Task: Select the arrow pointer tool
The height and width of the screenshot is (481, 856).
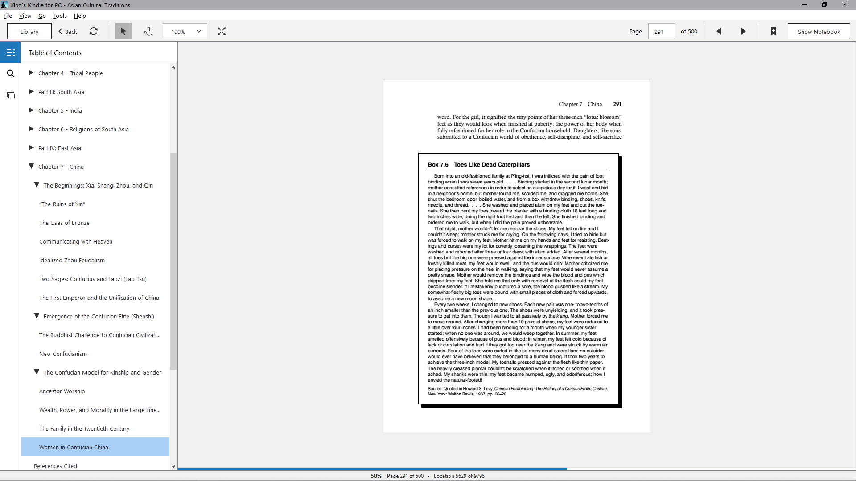Action: pos(123,31)
